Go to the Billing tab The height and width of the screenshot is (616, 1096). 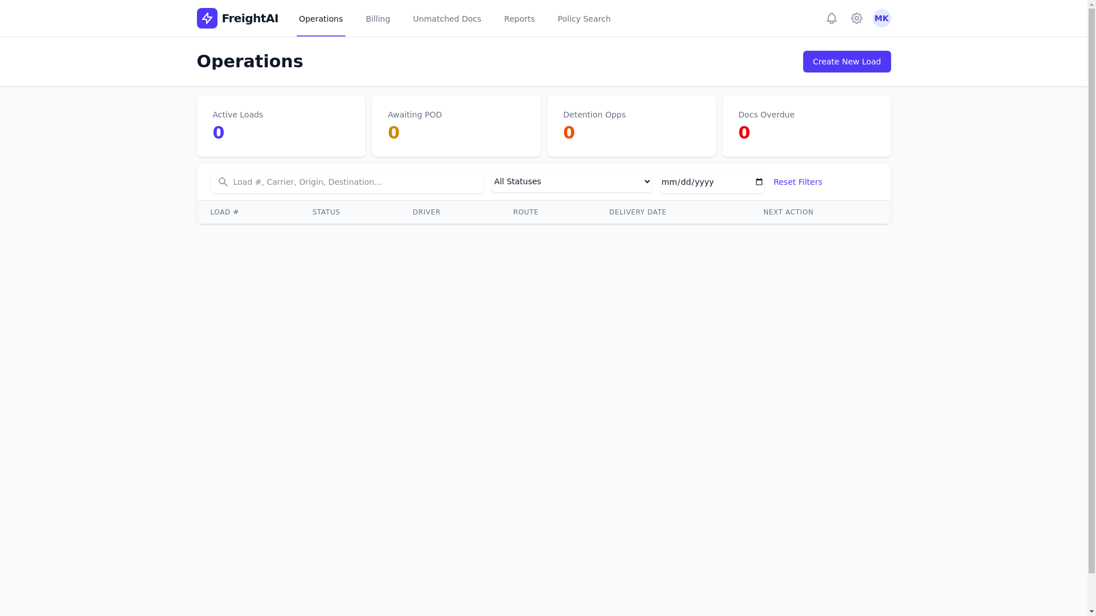point(378,19)
